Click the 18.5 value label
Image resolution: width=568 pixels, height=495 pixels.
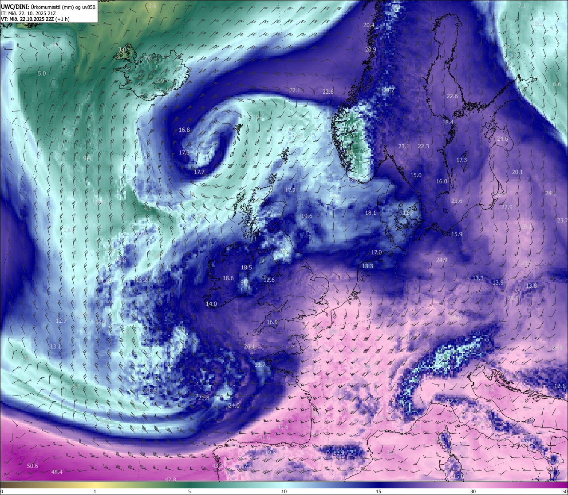click(x=246, y=267)
